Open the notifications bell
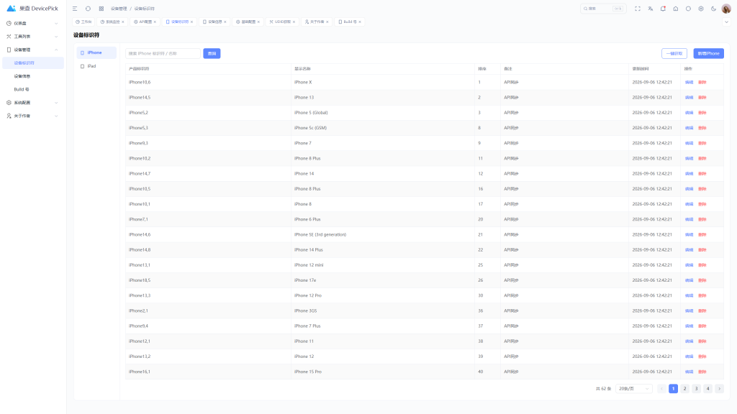The image size is (737, 414). pos(663,9)
